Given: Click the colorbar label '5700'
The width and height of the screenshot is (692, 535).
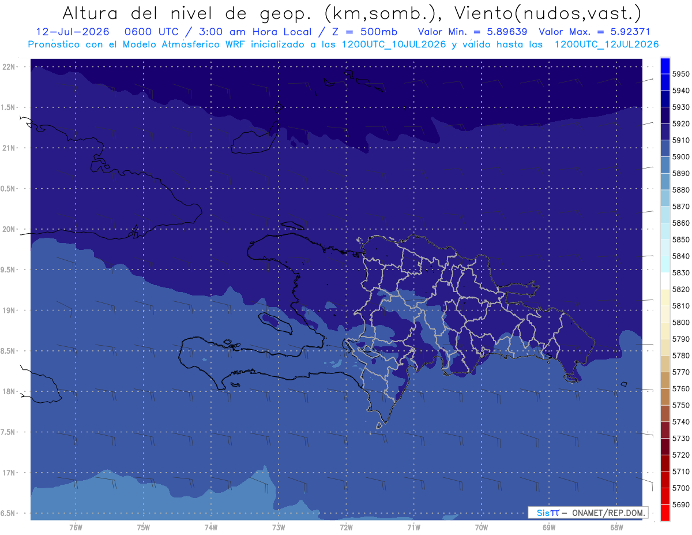Looking at the screenshot, I should point(680,488).
